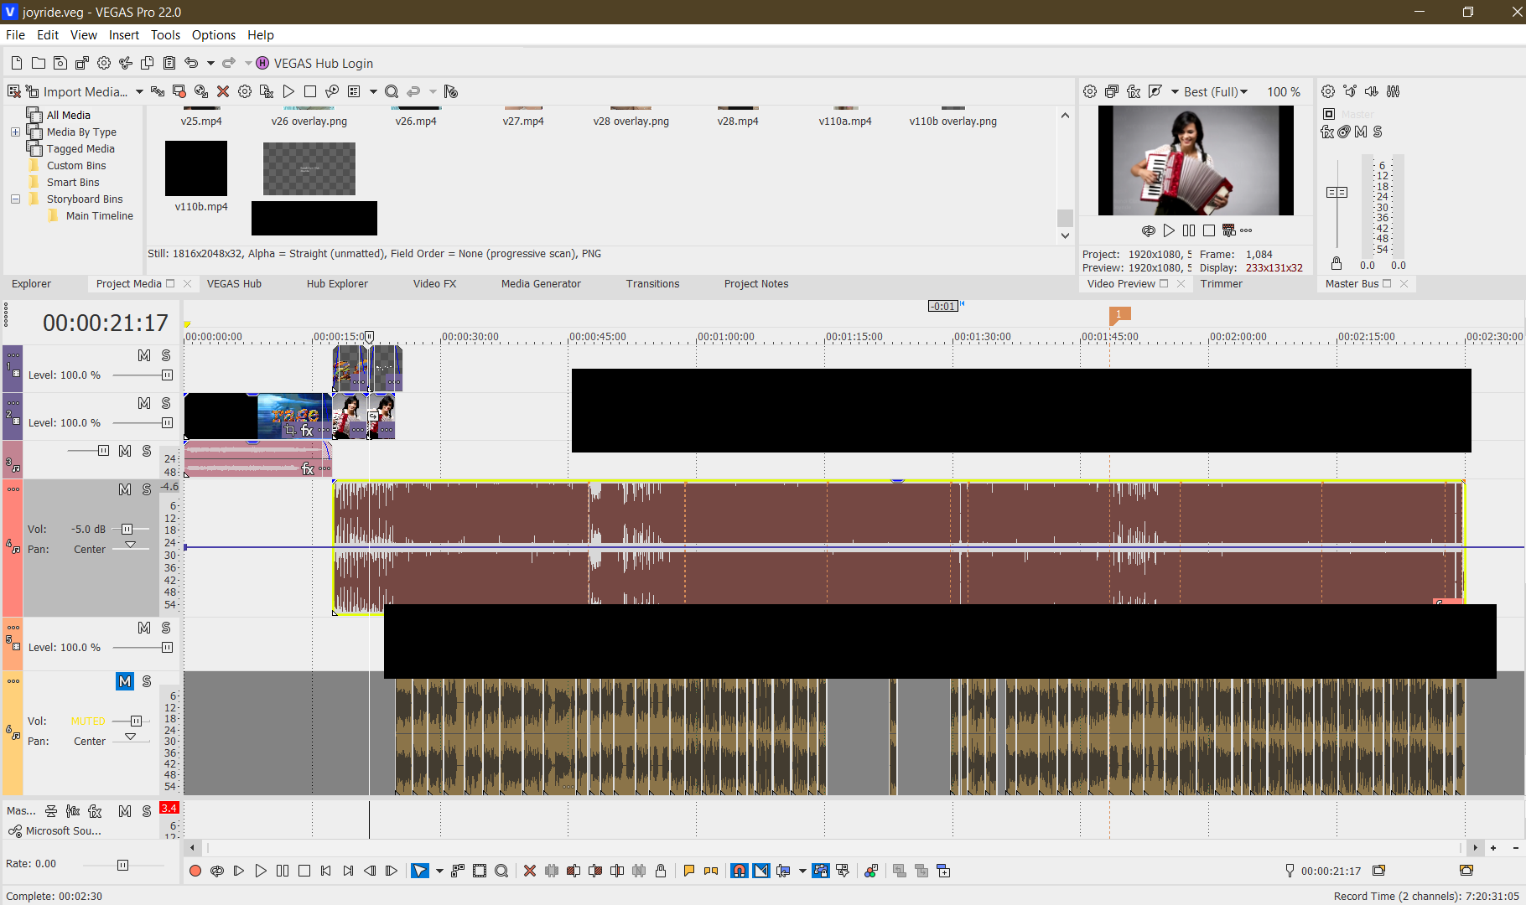Adjust the Master Bus volume fader
This screenshot has width=1526, height=905.
coord(1337,192)
